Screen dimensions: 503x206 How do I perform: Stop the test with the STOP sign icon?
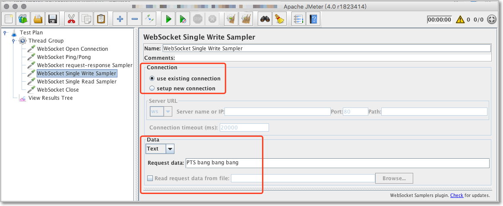click(197, 19)
